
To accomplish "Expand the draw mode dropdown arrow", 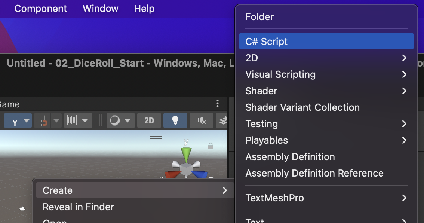I will [127, 120].
